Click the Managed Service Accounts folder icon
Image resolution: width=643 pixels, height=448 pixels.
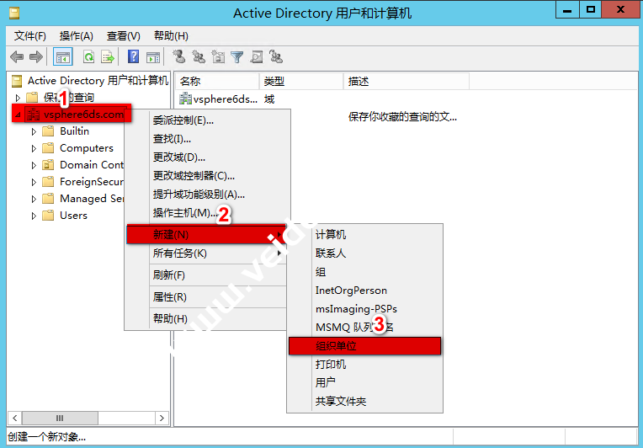[x=48, y=199]
